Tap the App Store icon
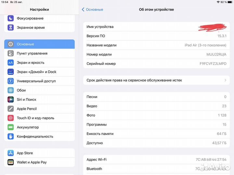 [11, 153]
